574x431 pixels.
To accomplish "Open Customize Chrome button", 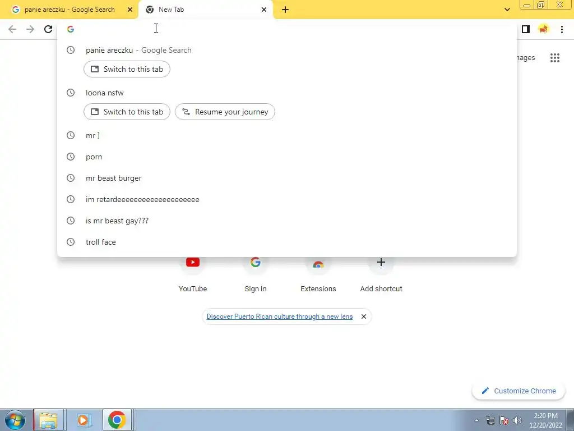I will click(x=519, y=391).
